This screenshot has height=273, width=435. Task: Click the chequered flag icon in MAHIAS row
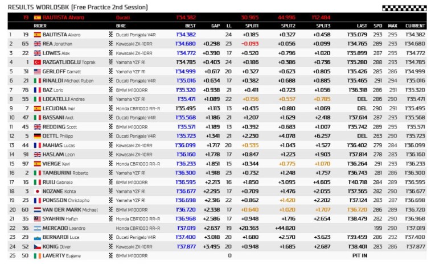[110, 145]
